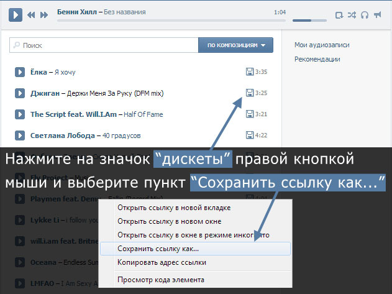Choose 'Копировать адрес ссылки' in context menu
This screenshot has height=294, width=392.
(x=162, y=262)
